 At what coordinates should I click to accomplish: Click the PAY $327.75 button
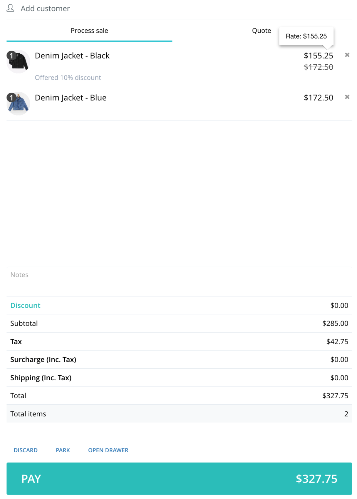pos(179,479)
